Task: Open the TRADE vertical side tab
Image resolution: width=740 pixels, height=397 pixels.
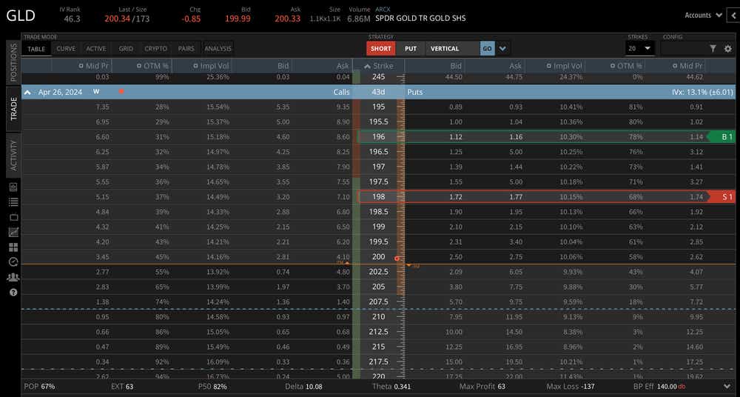Action: pyautogui.click(x=13, y=109)
